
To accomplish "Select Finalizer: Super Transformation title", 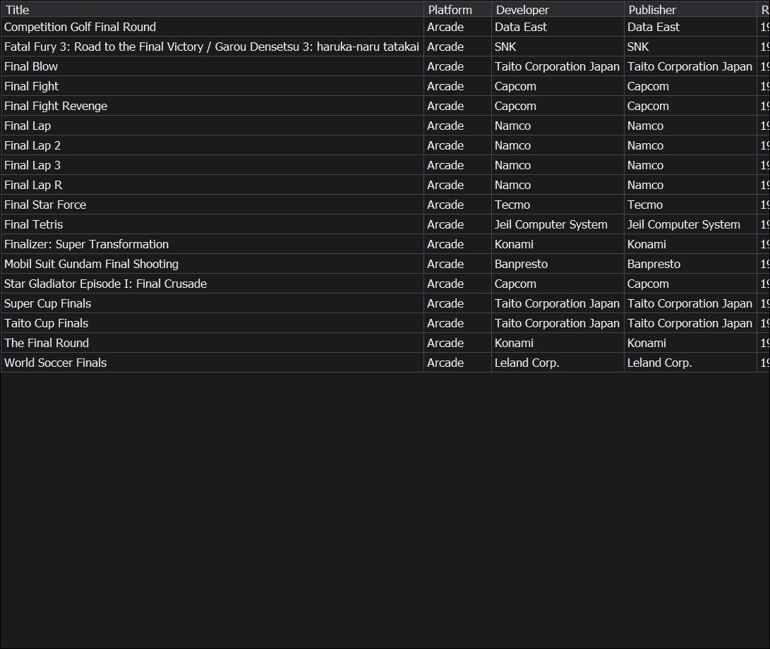I will 86,244.
